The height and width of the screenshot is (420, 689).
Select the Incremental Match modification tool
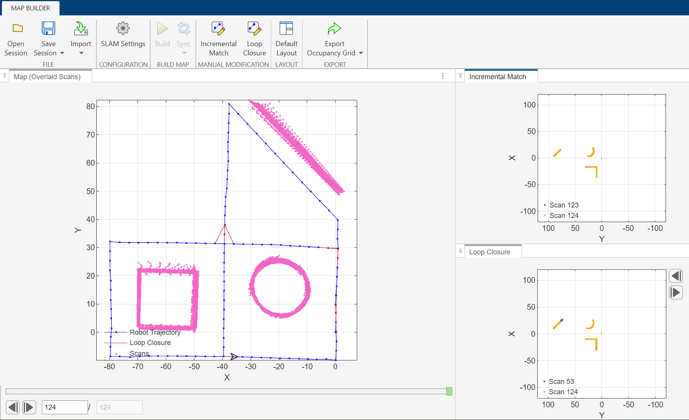tap(218, 38)
